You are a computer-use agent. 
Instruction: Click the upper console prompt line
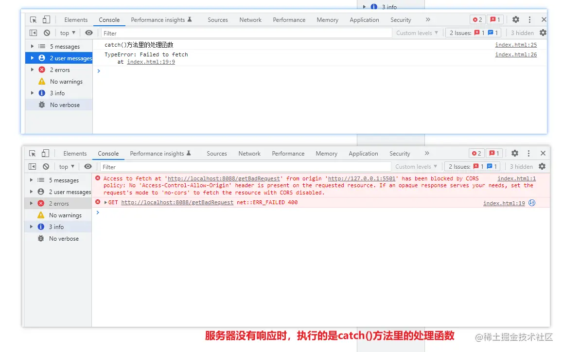[x=319, y=71]
